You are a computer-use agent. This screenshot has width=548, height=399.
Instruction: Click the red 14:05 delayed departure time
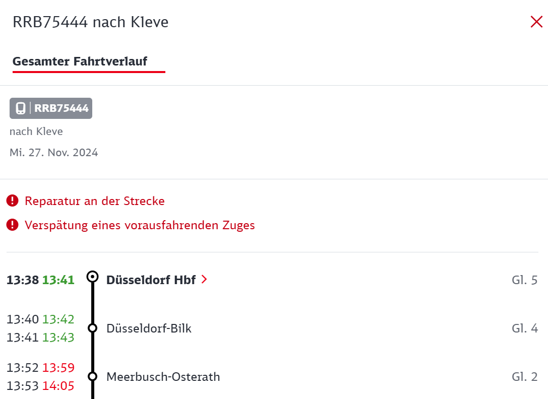(x=58, y=386)
